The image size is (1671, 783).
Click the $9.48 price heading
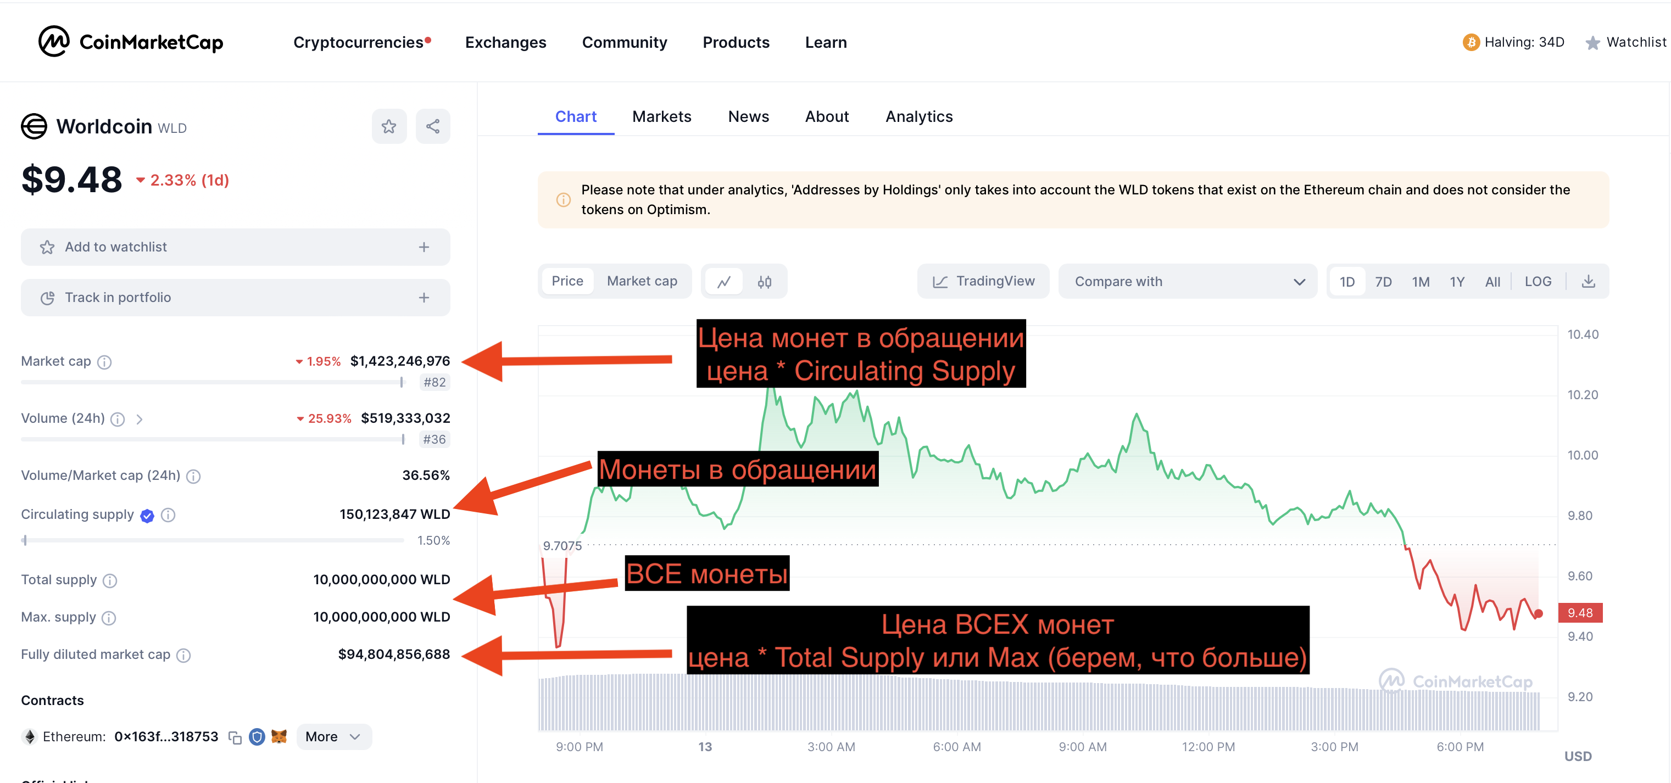point(71,180)
